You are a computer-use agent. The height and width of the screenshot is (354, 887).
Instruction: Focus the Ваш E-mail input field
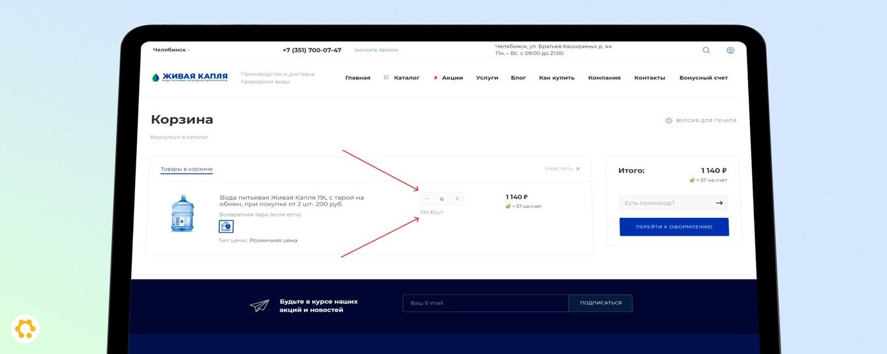click(x=485, y=303)
